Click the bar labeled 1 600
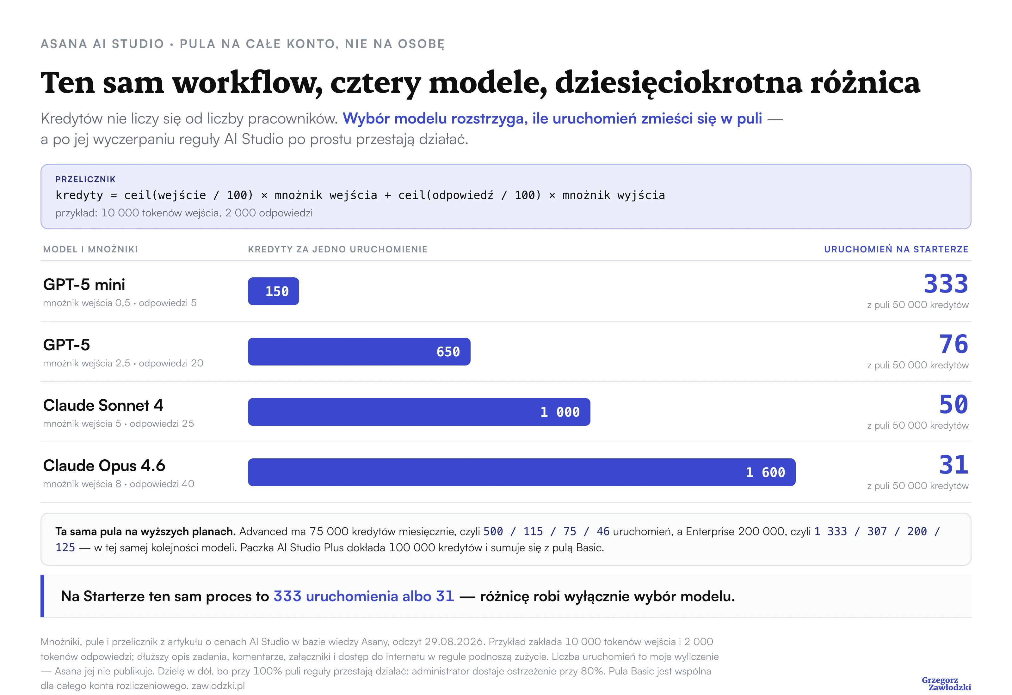This screenshot has height=695, width=1012. [x=522, y=473]
